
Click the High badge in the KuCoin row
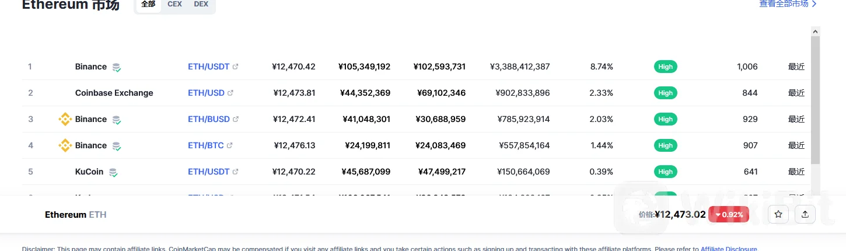665,172
